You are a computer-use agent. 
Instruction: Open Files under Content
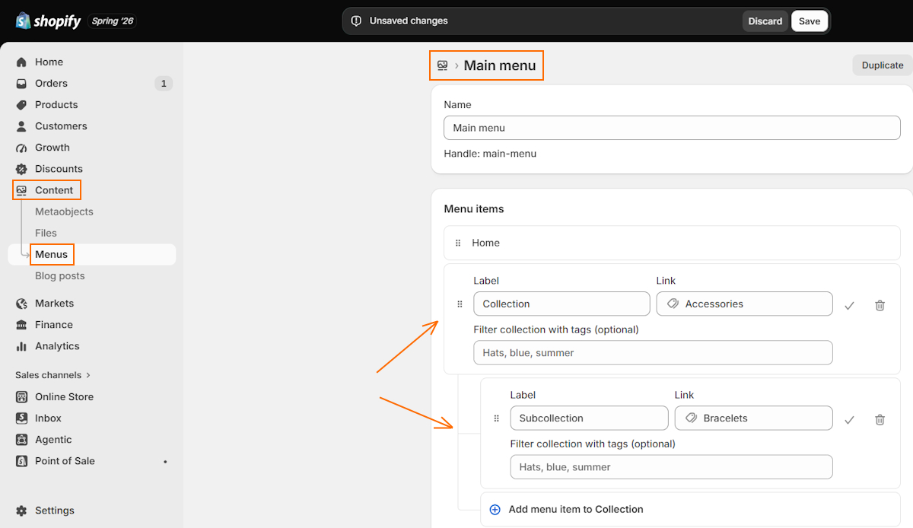(46, 233)
